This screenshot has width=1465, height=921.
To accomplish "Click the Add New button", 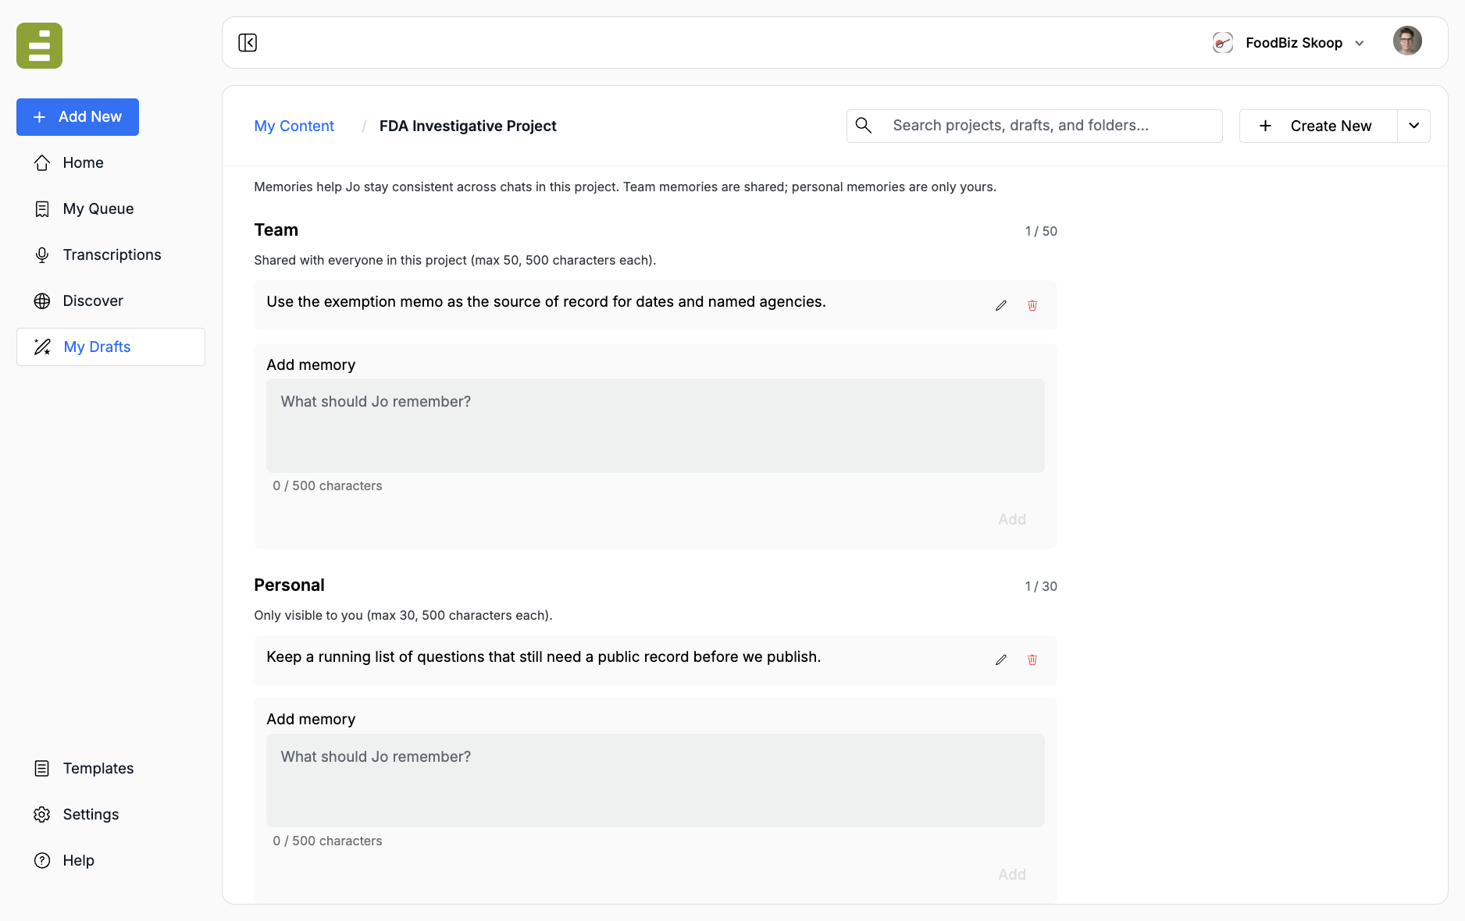I will pos(77,117).
